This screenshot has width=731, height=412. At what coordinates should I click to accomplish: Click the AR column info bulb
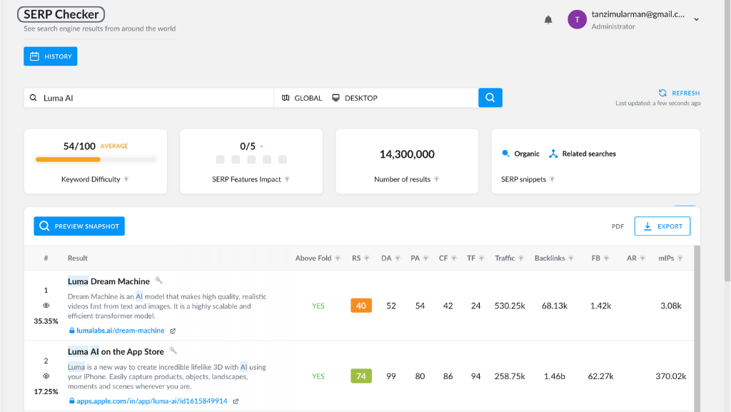point(642,258)
